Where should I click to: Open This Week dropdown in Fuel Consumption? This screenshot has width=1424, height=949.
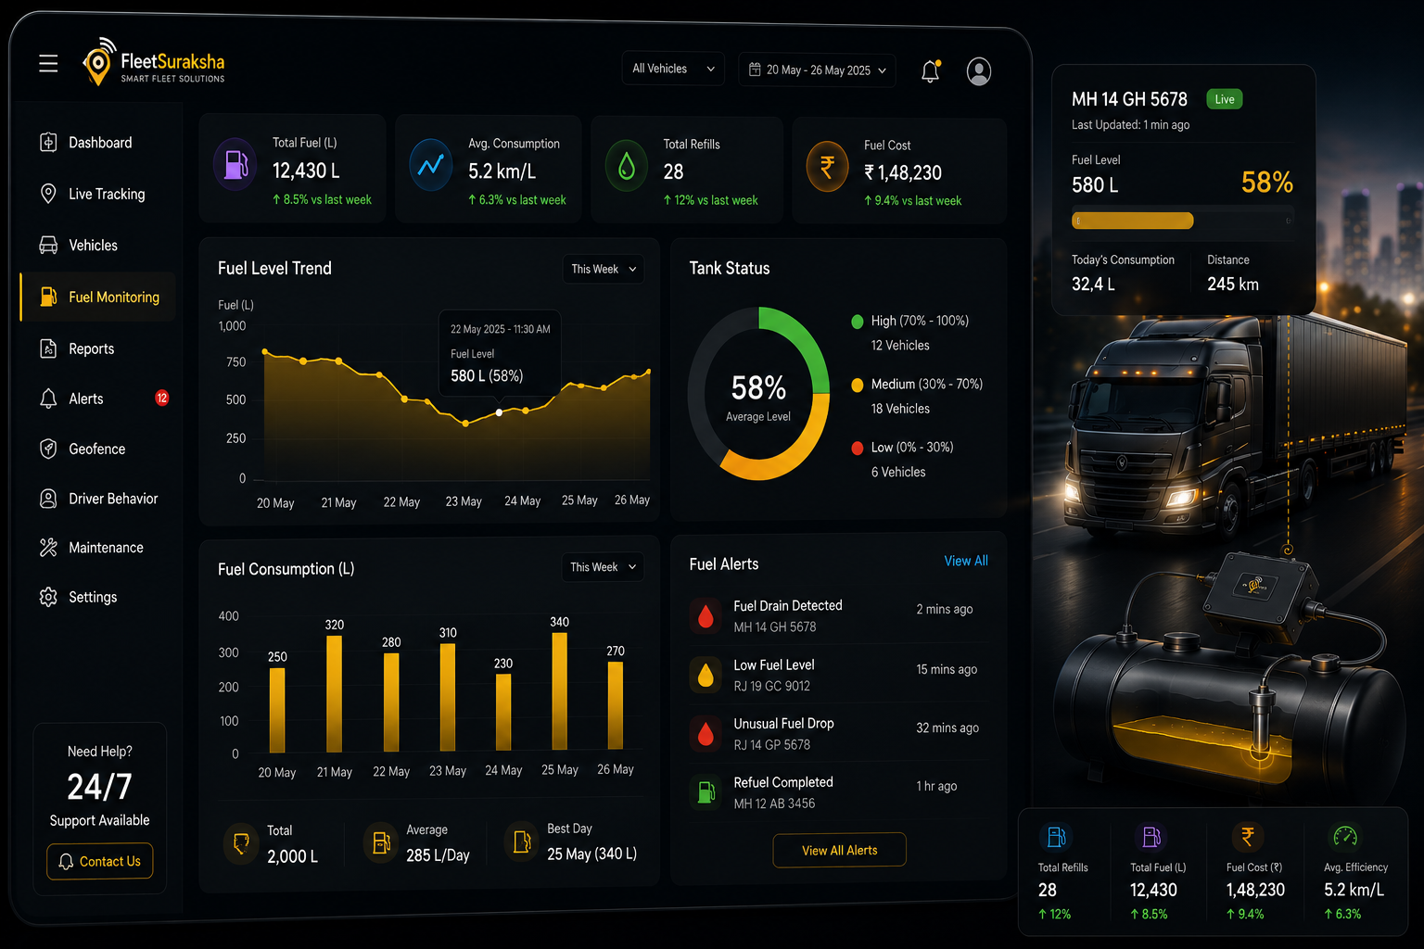pyautogui.click(x=604, y=567)
